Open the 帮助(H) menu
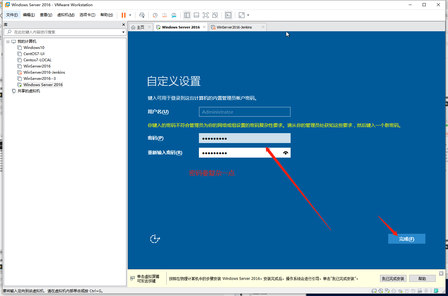This screenshot has height=296, width=448. click(107, 15)
